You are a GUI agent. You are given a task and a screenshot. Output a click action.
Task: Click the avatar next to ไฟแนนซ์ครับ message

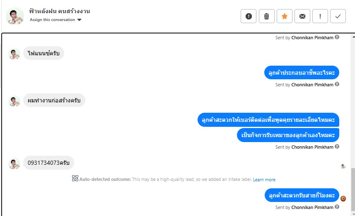14,54
